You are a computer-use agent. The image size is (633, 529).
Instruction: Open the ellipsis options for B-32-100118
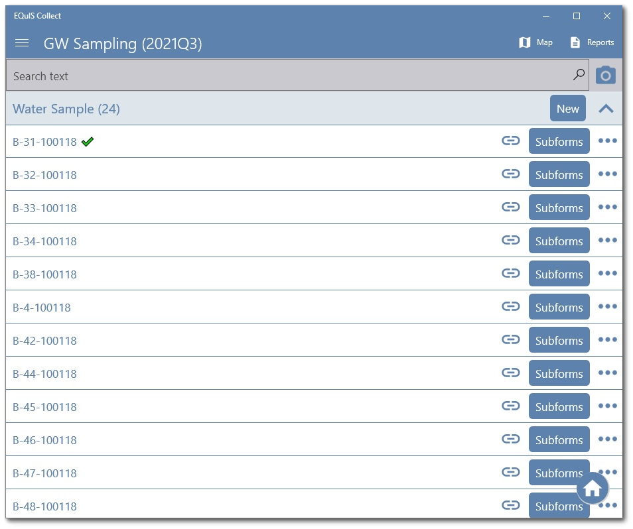[607, 174]
